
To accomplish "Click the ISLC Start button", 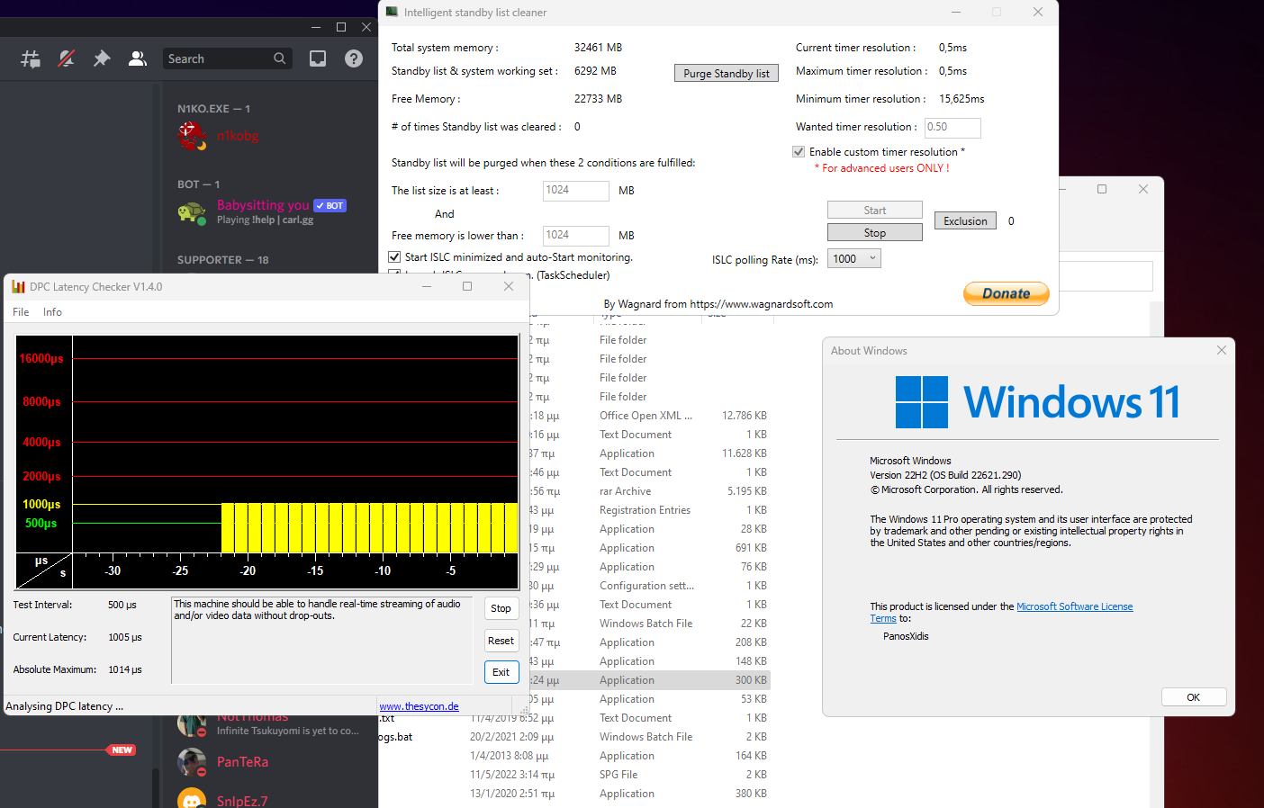I will click(875, 211).
